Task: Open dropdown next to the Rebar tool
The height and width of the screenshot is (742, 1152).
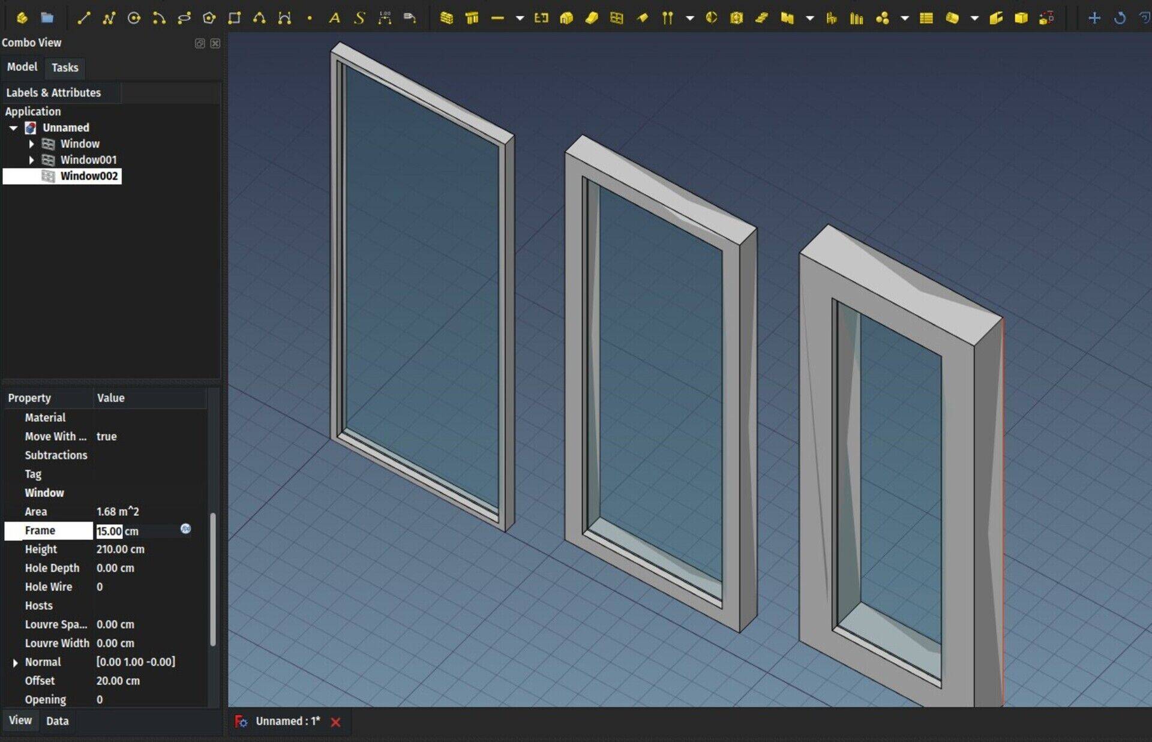Action: click(520, 18)
